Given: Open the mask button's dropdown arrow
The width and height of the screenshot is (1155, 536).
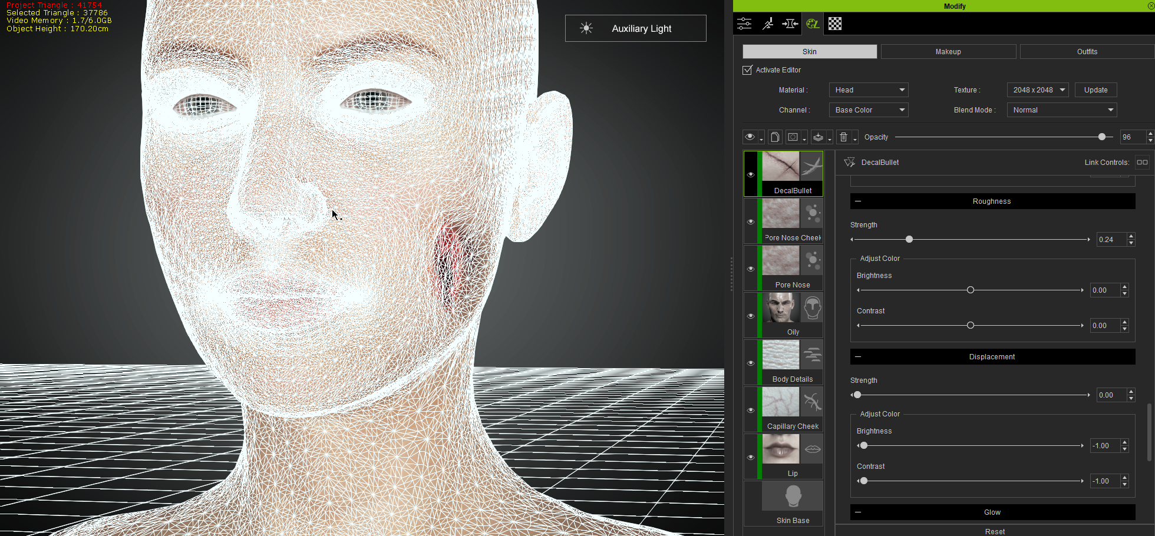Looking at the screenshot, I should pyautogui.click(x=804, y=140).
